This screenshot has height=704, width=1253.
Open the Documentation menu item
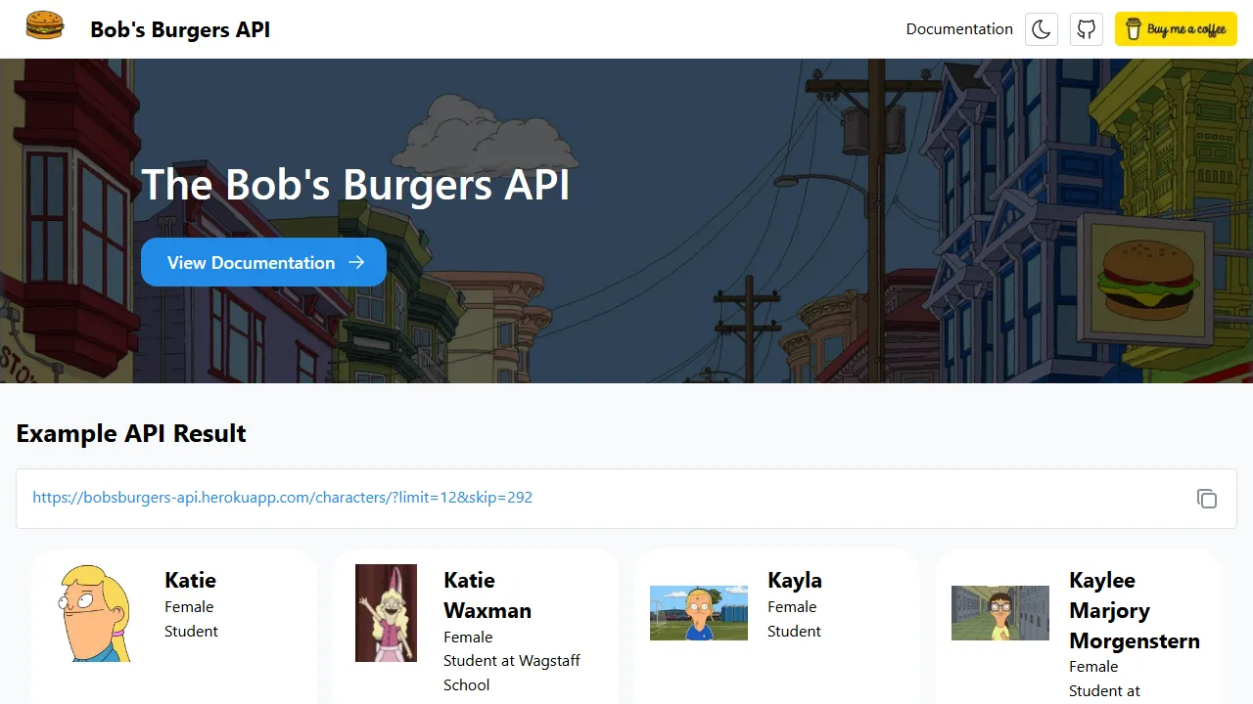[x=959, y=28]
